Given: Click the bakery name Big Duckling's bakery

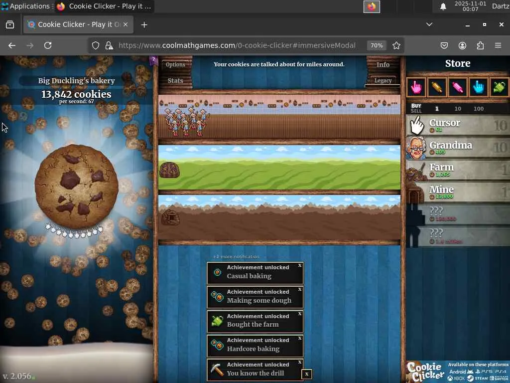Looking at the screenshot, I should point(76,80).
